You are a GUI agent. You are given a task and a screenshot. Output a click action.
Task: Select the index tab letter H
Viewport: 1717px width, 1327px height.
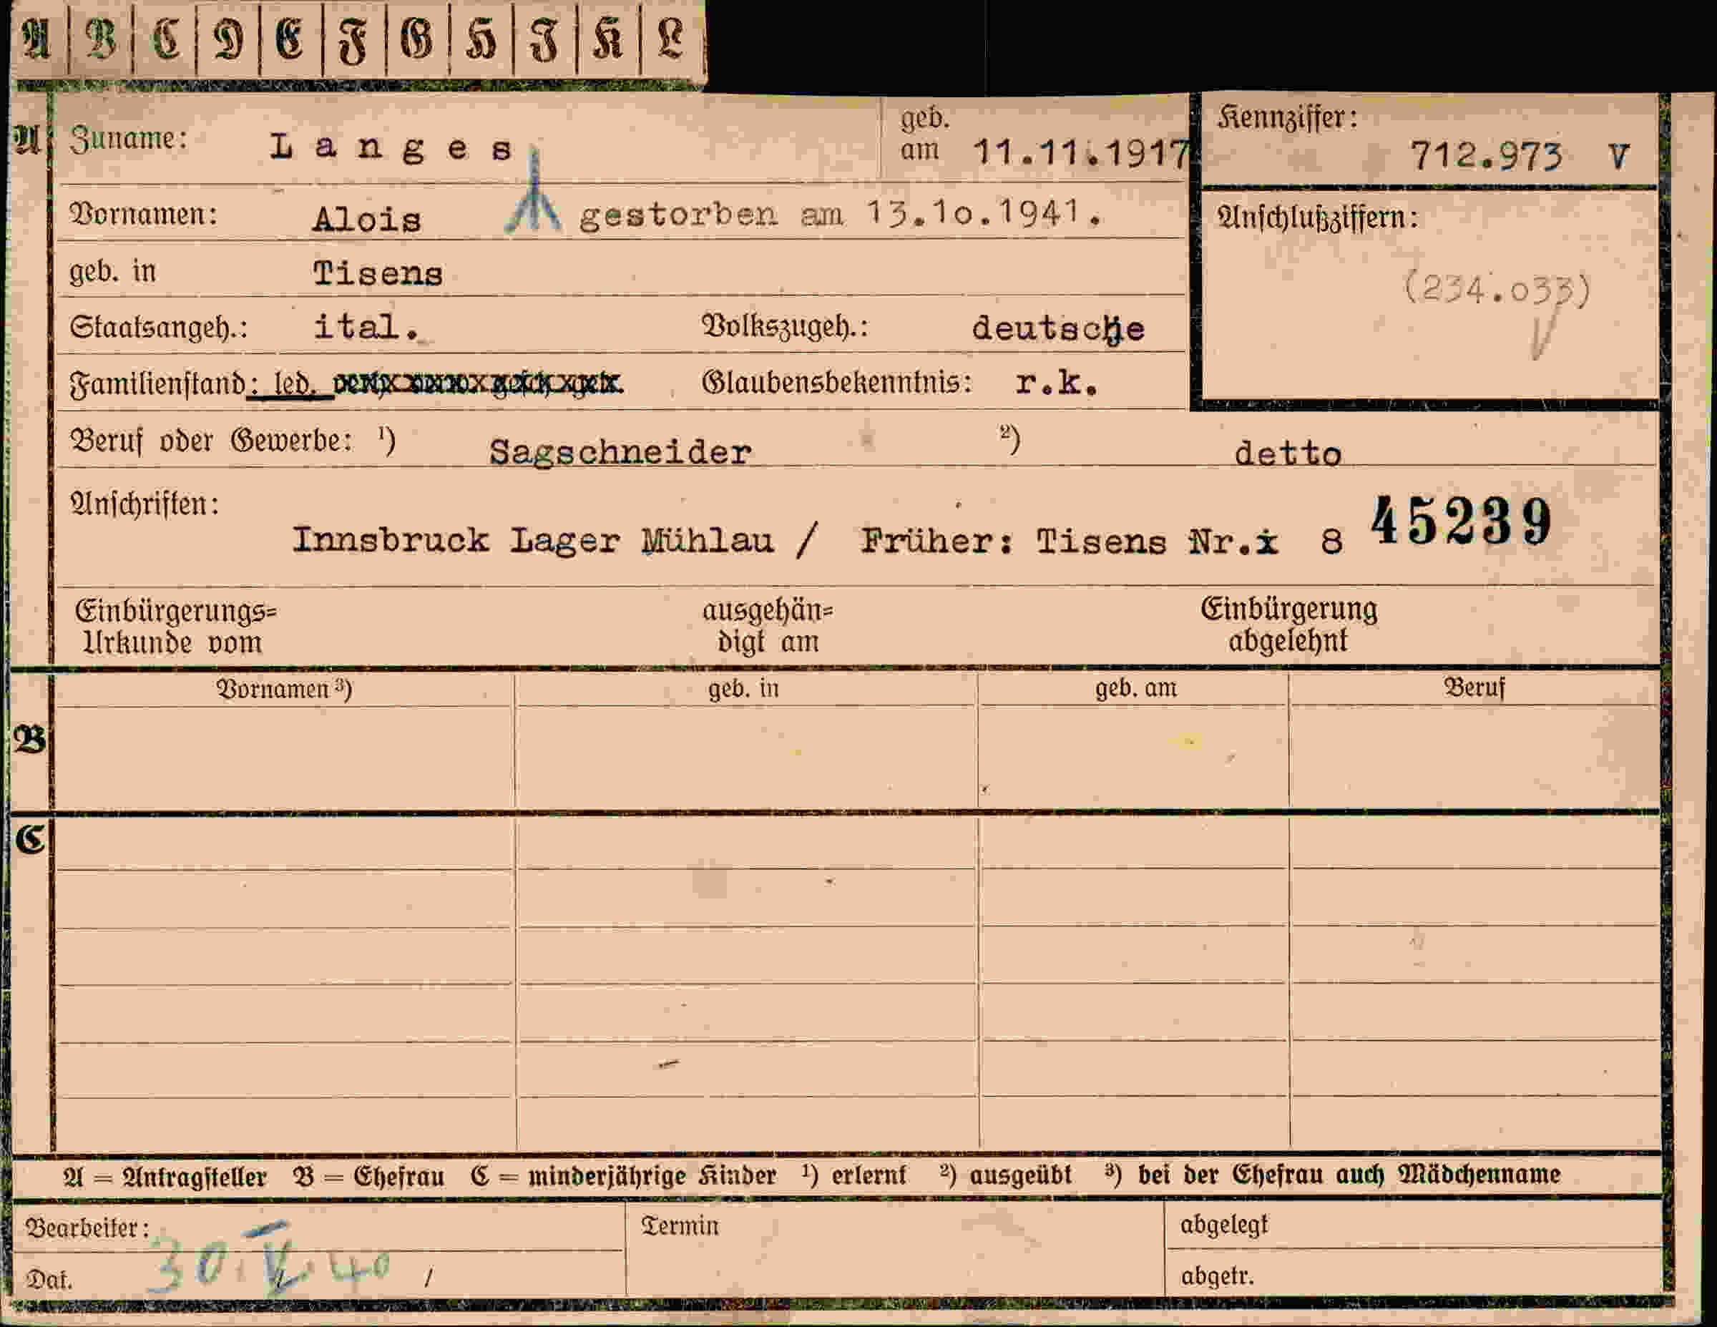[x=481, y=40]
